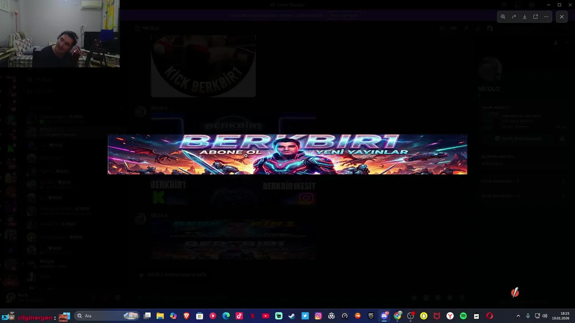Launch Microsoft Edge from the taskbar
The height and width of the screenshot is (323, 575).
[x=226, y=316]
